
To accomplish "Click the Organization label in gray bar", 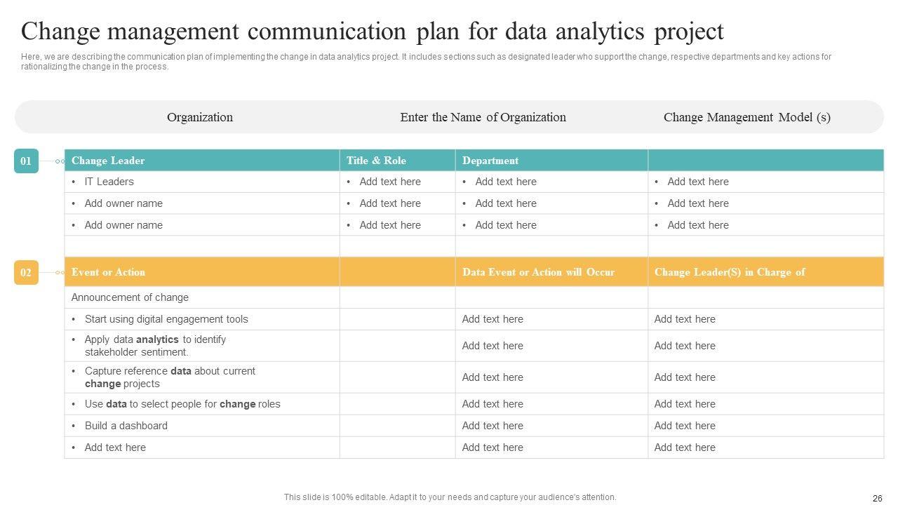I will coord(200,117).
